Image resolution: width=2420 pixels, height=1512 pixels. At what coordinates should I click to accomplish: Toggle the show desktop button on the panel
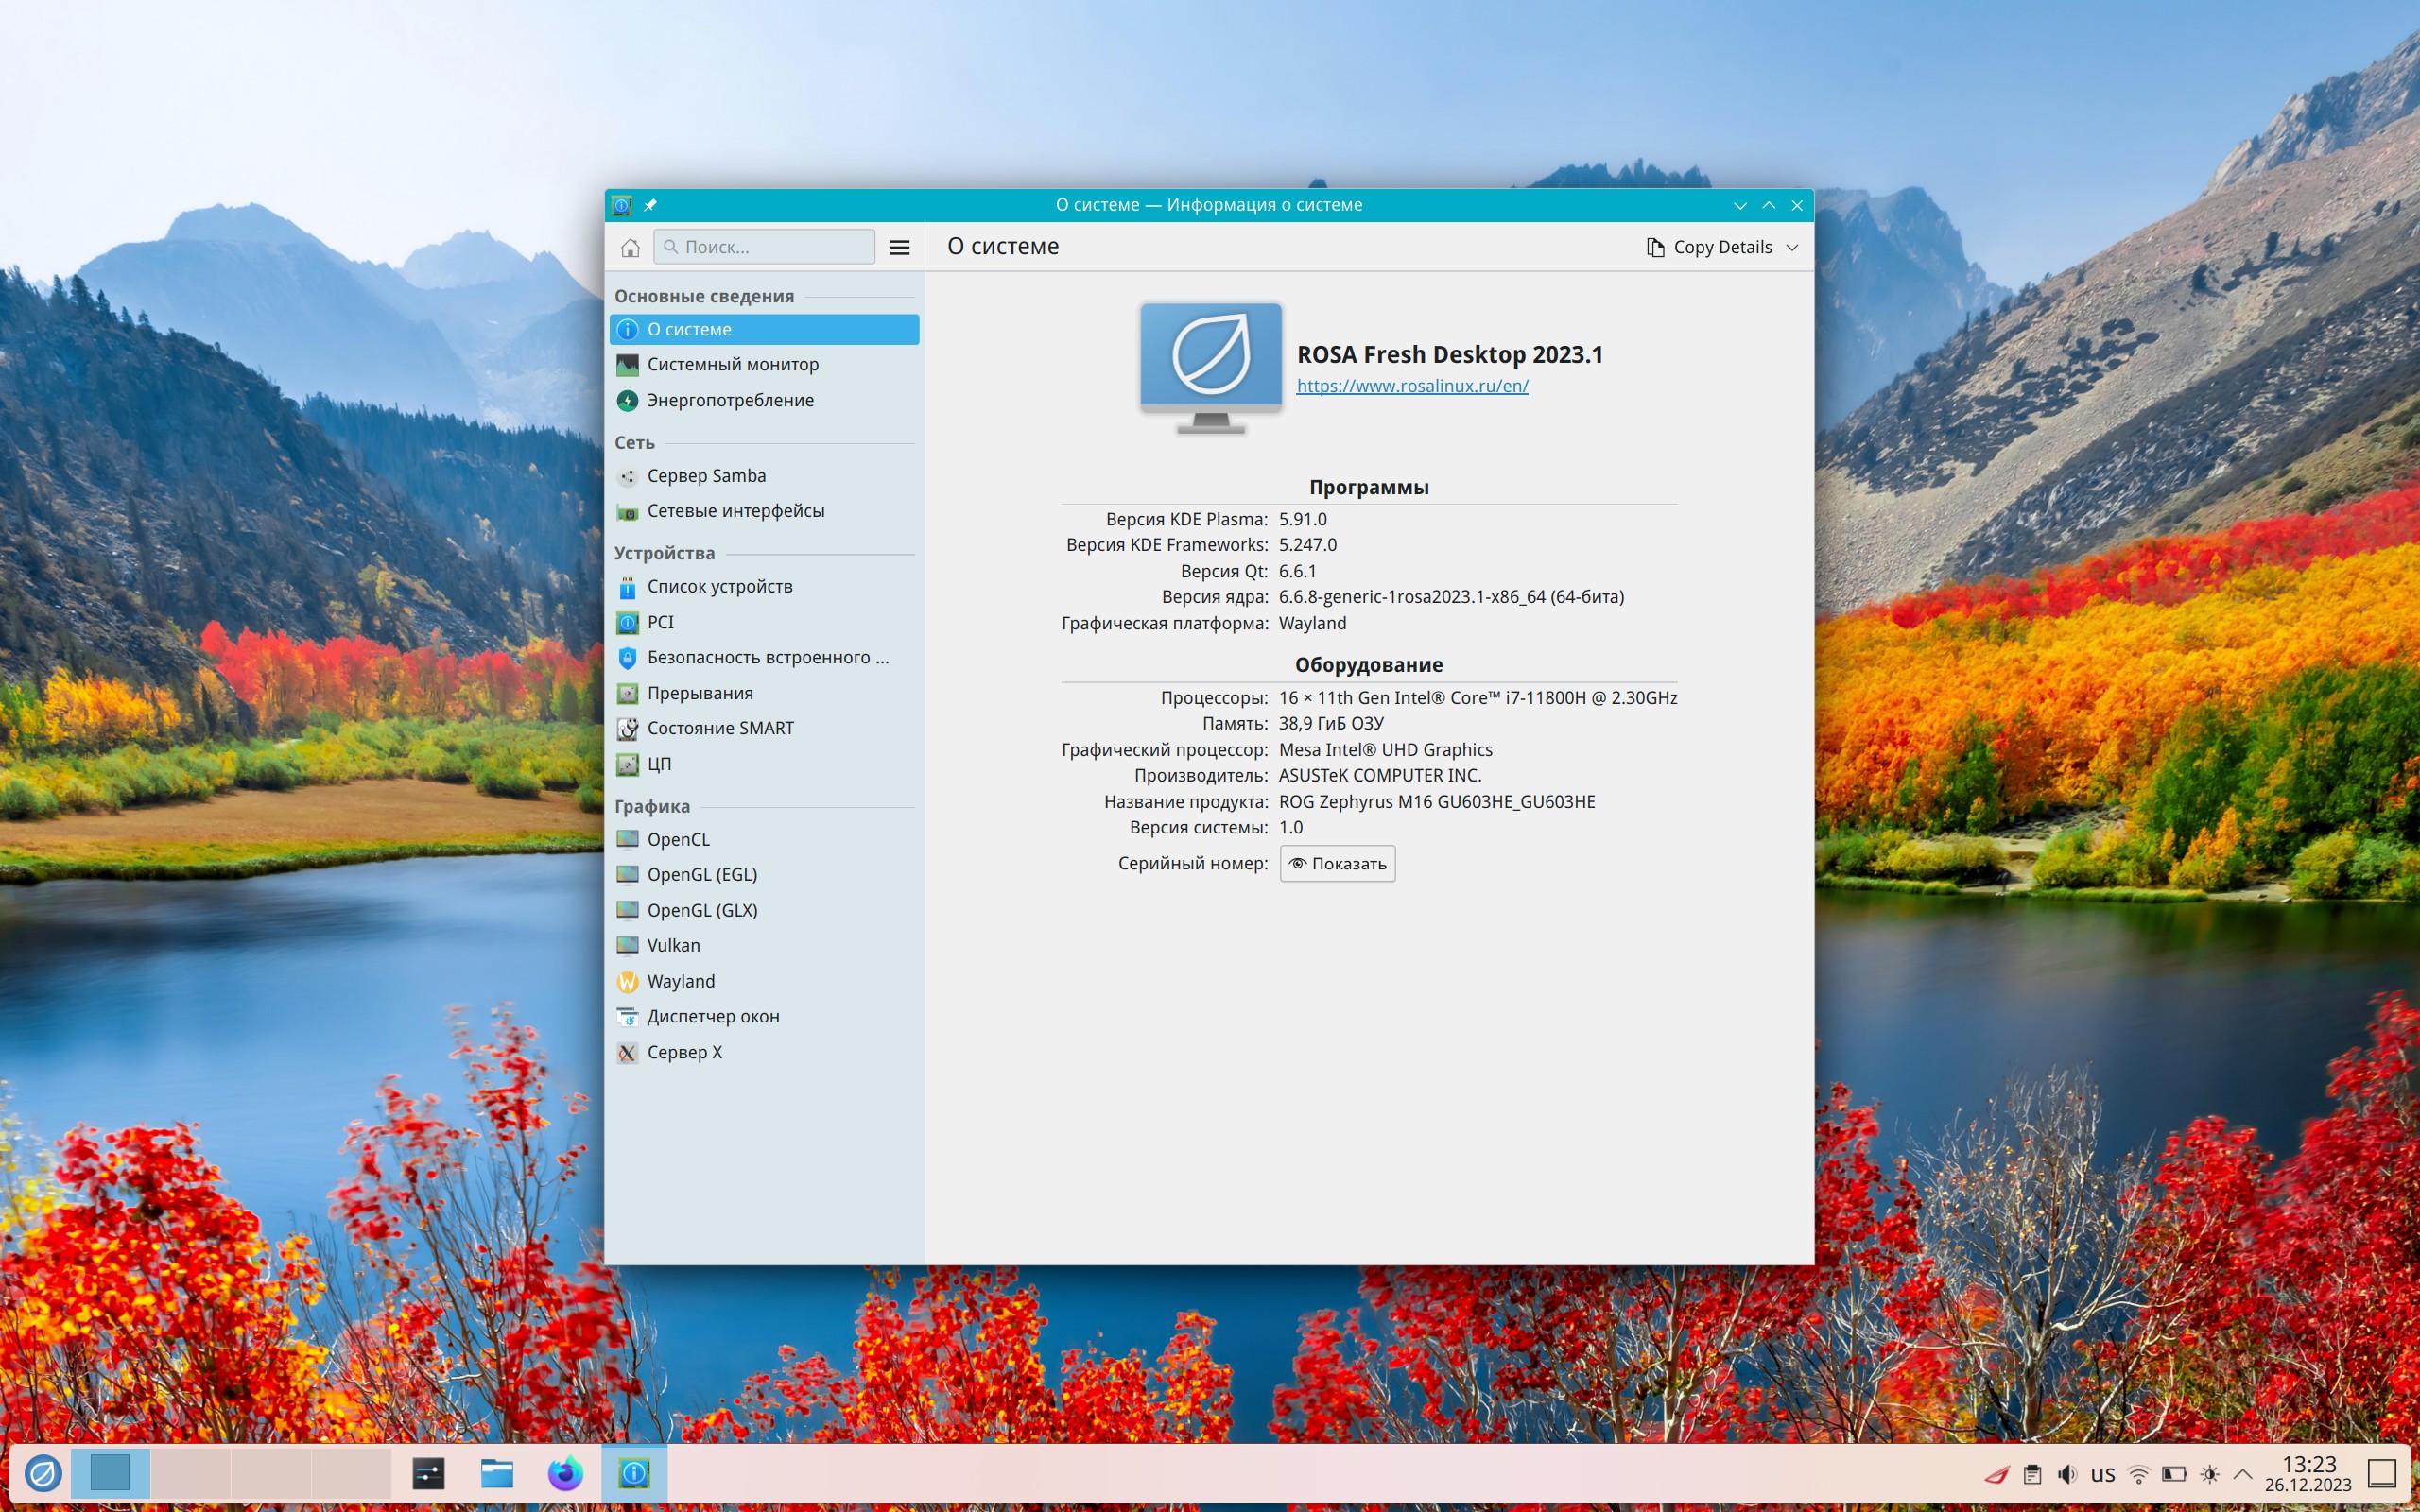2382,1473
